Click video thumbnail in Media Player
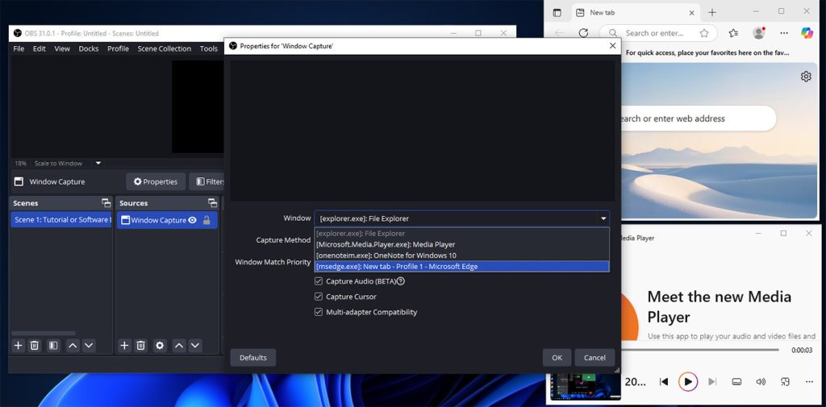 click(x=586, y=387)
